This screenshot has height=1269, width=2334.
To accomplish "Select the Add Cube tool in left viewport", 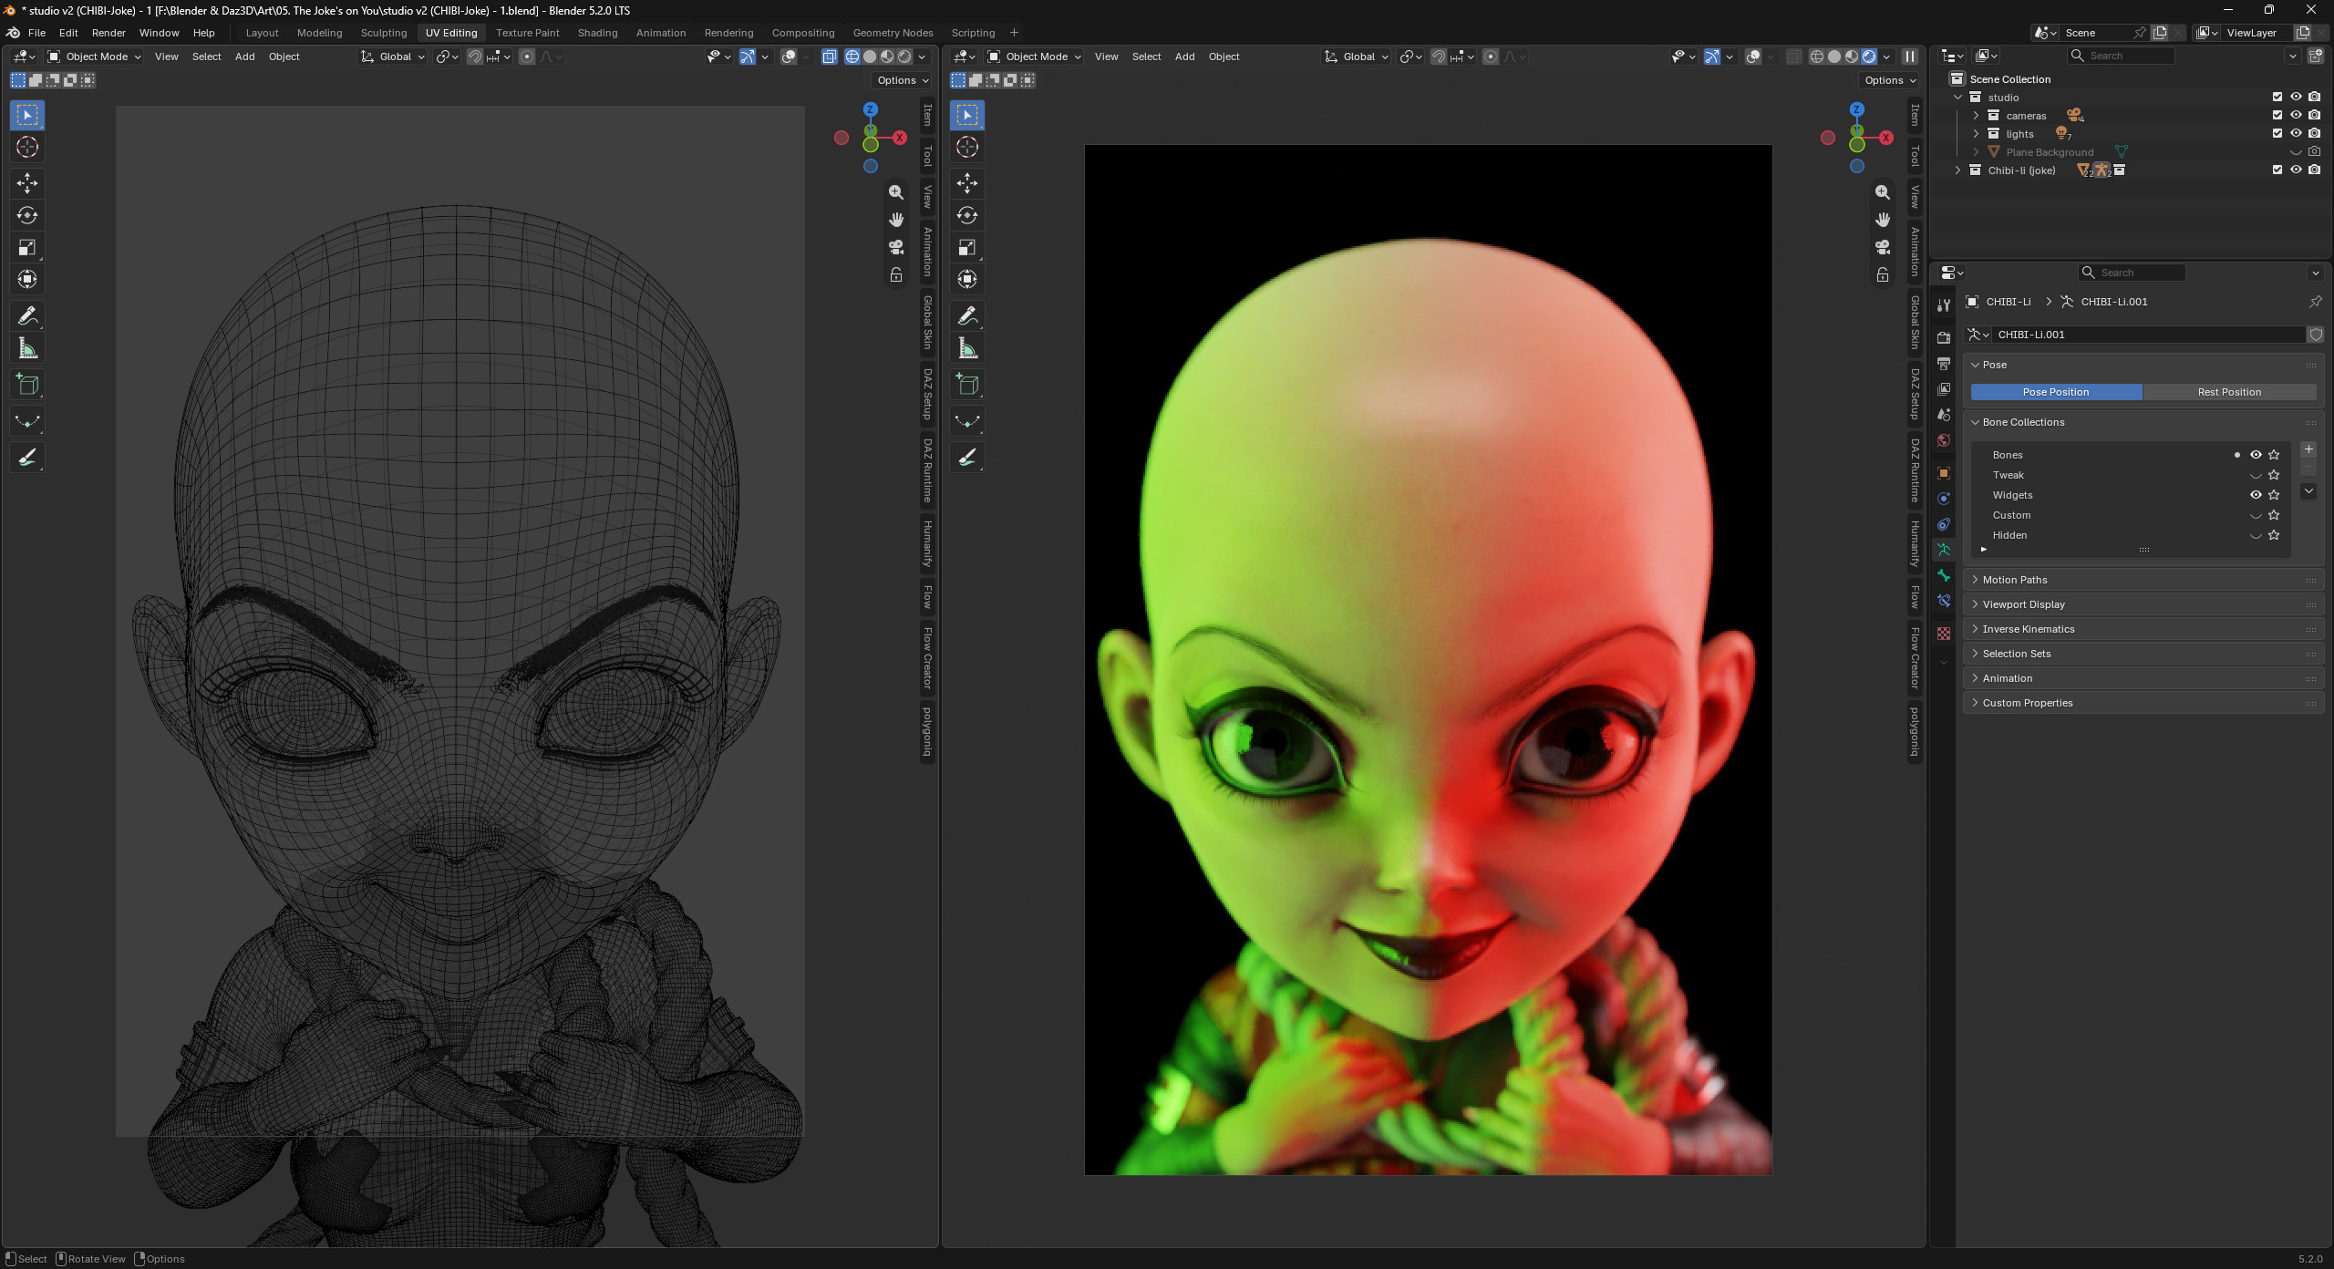I will click(27, 385).
